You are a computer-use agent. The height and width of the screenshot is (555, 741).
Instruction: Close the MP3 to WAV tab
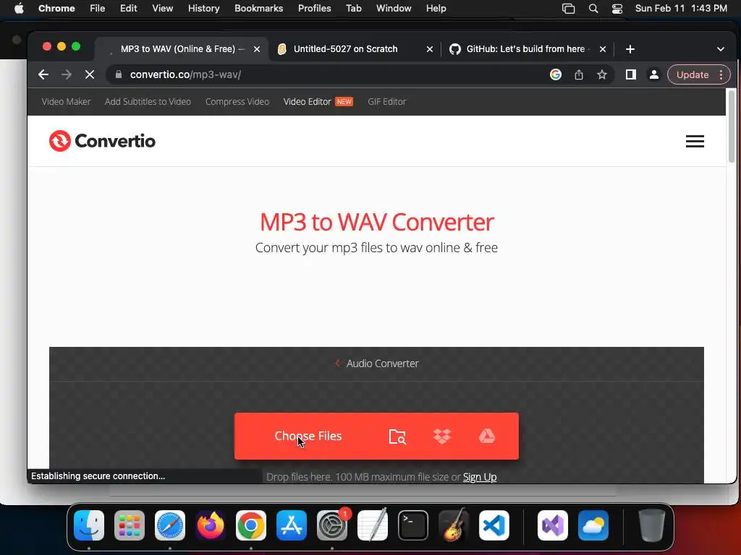257,49
